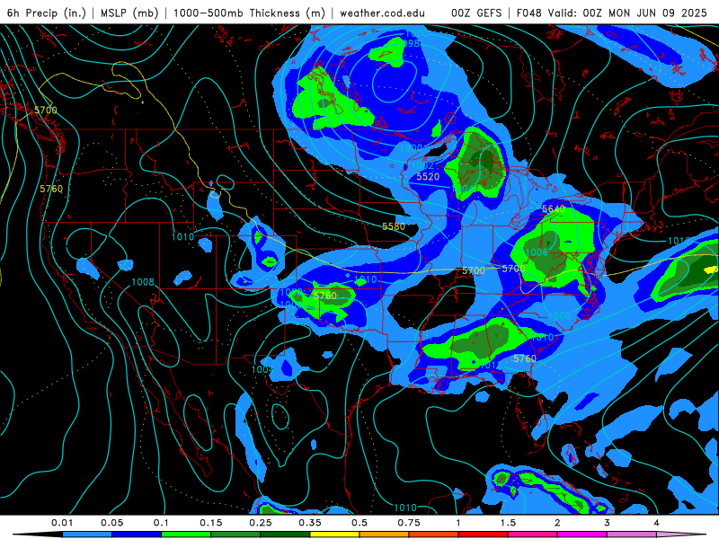Select the medium green 0.15–0.25 legend swatch
The image size is (719, 539).
(x=235, y=535)
